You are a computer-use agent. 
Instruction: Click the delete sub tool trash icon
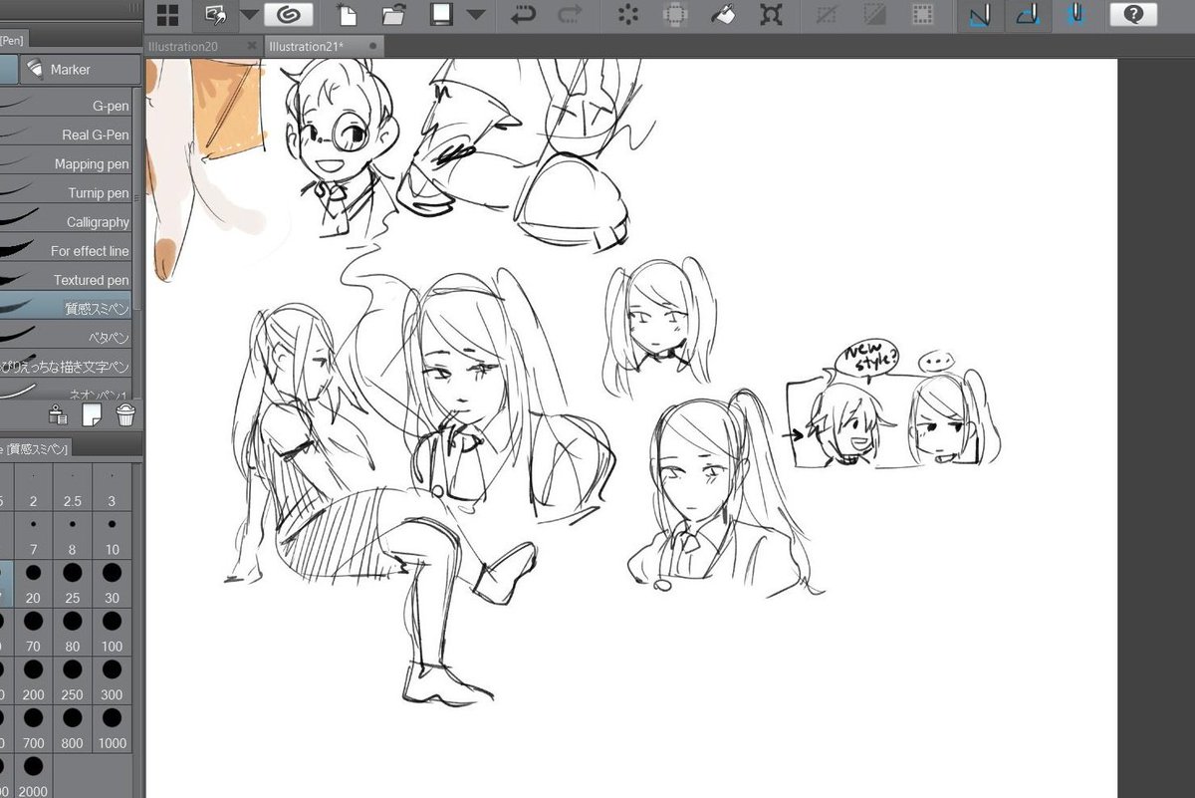pyautogui.click(x=125, y=415)
